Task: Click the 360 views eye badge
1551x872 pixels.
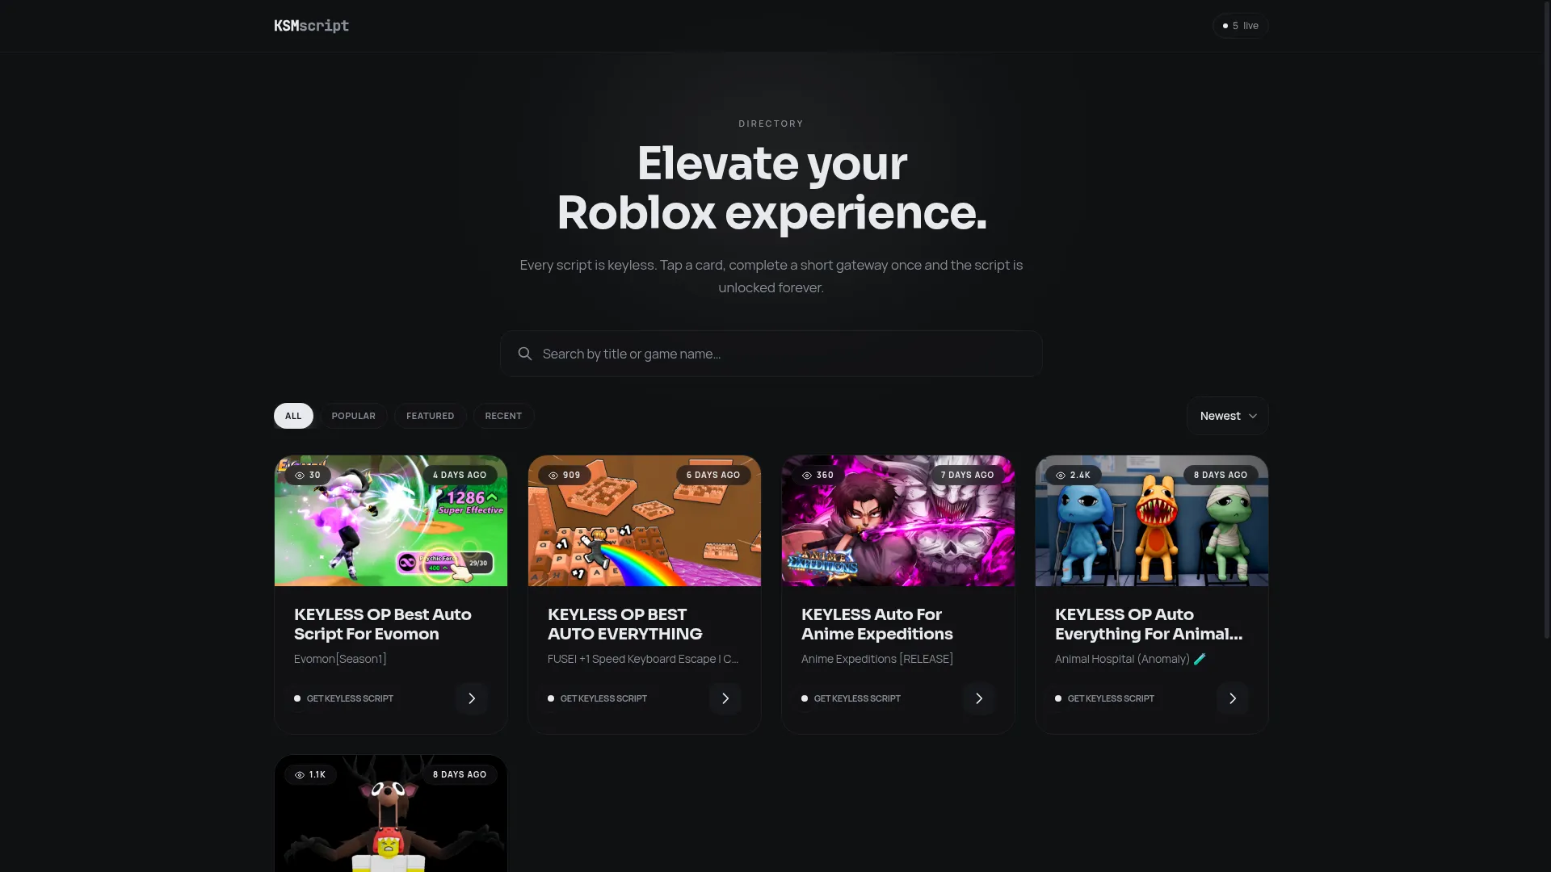Action: pos(818,475)
